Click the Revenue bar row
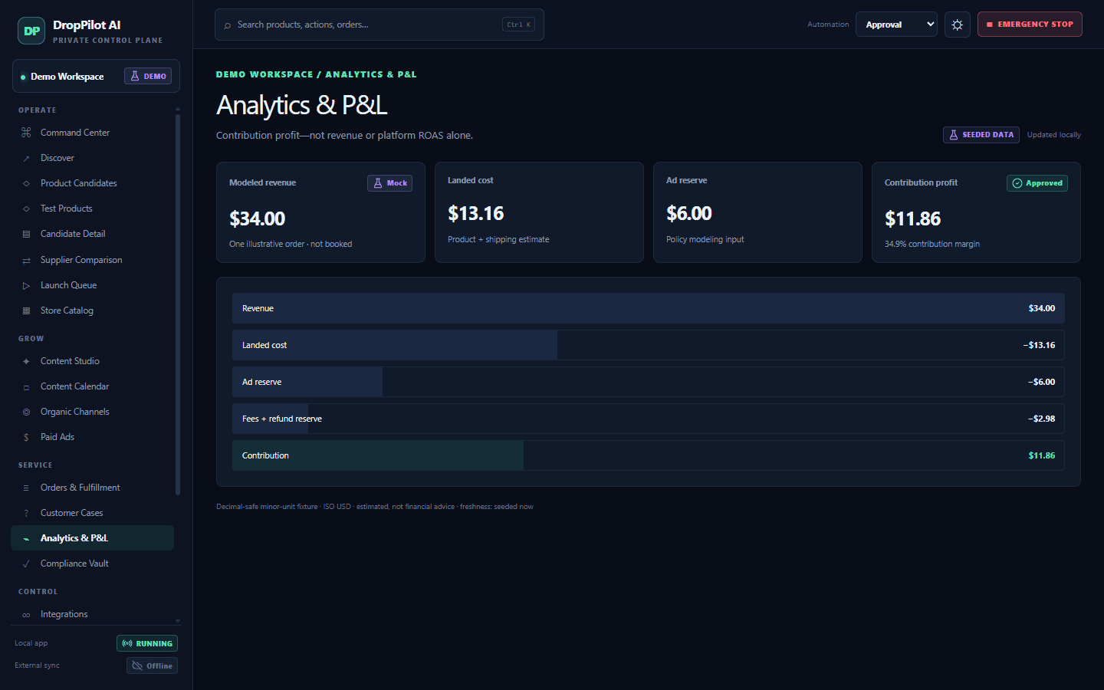1104x690 pixels. pos(649,308)
